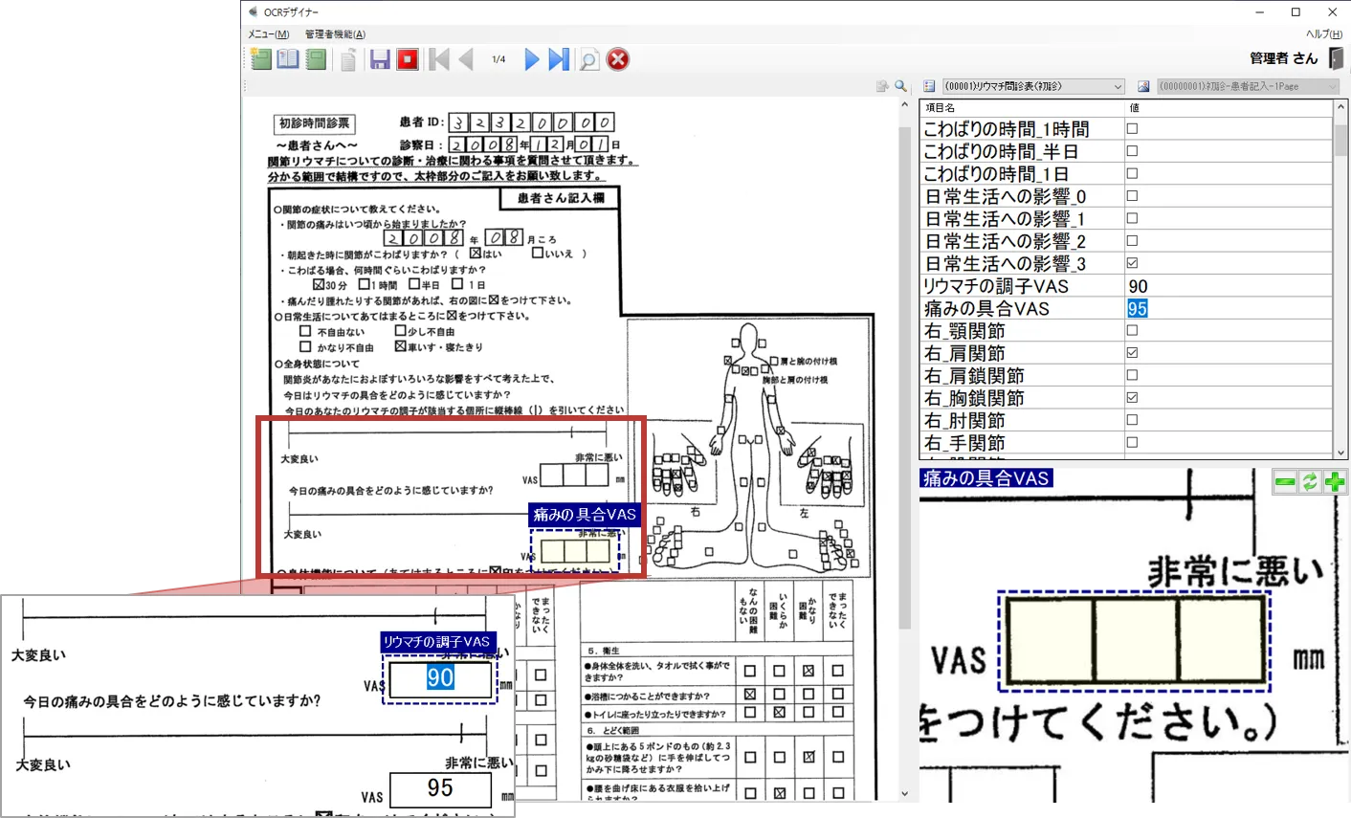Open the 初診-患者記入-1Page dropdown
The width and height of the screenshot is (1351, 818).
pos(1331,87)
